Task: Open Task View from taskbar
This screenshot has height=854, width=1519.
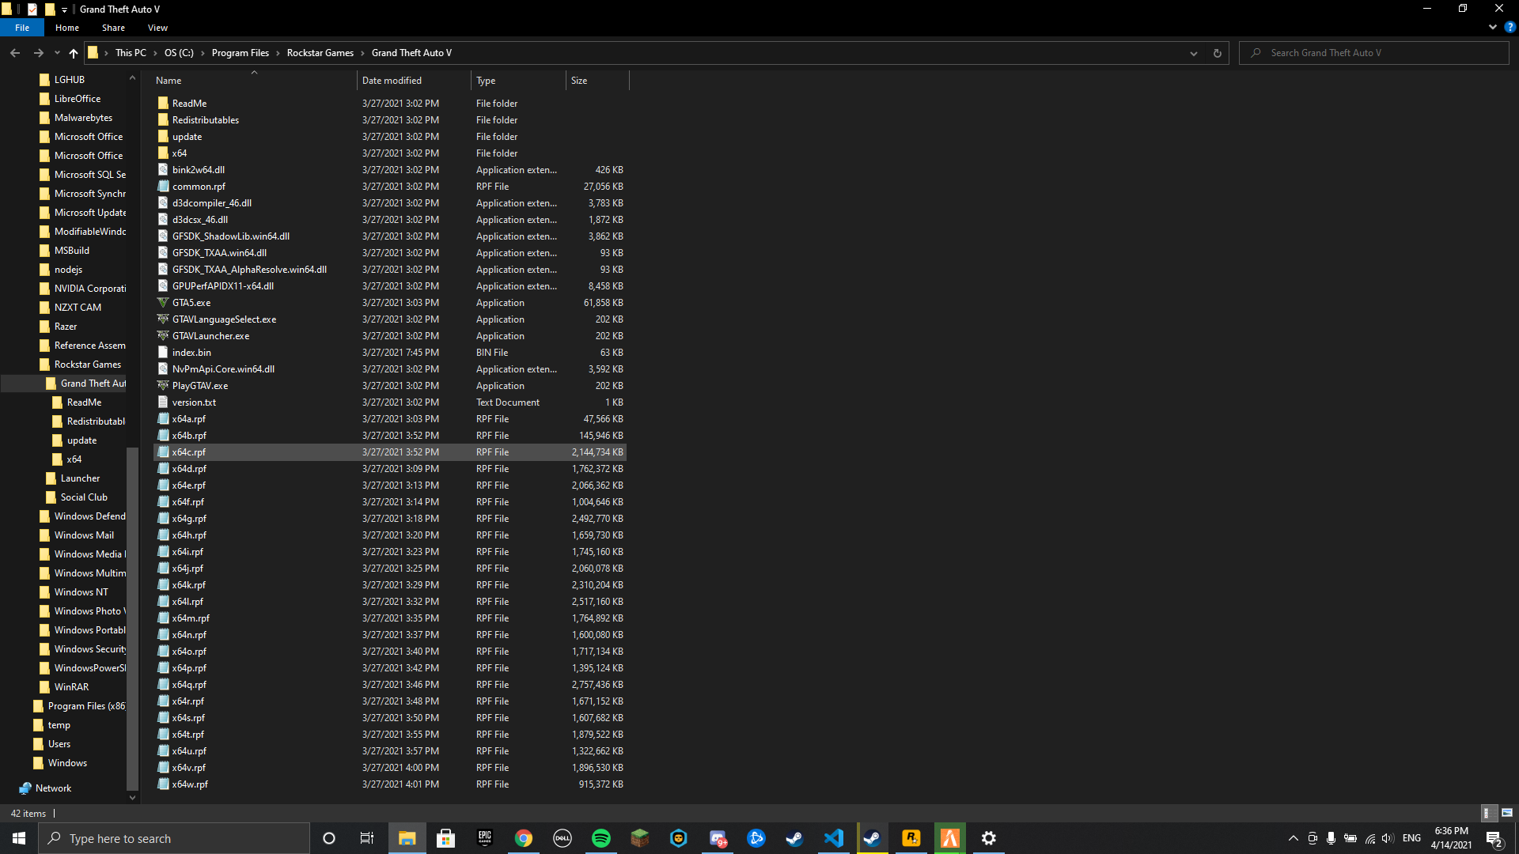Action: 367,838
